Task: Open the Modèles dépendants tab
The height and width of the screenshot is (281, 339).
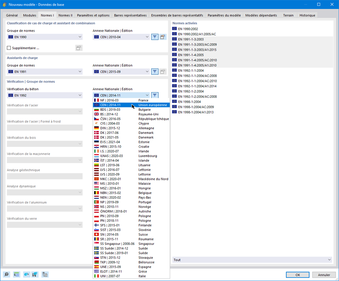Action: pyautogui.click(x=261, y=15)
